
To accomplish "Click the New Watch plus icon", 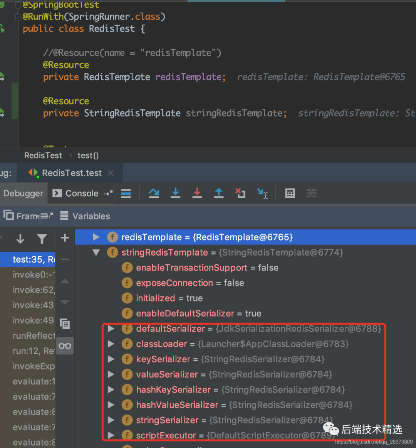I will 64,237.
